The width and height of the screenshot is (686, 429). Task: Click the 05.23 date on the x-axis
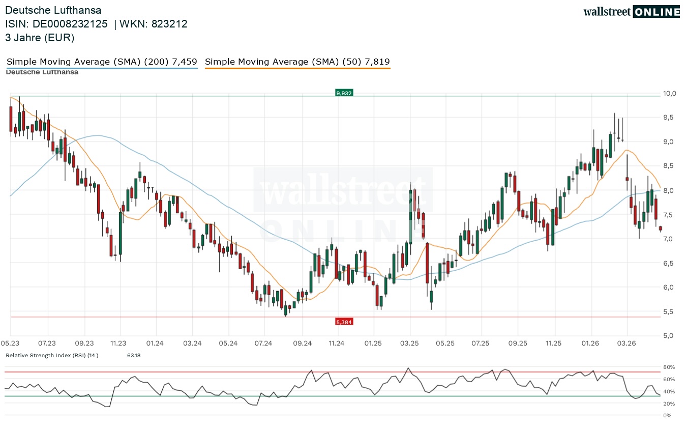coord(10,344)
